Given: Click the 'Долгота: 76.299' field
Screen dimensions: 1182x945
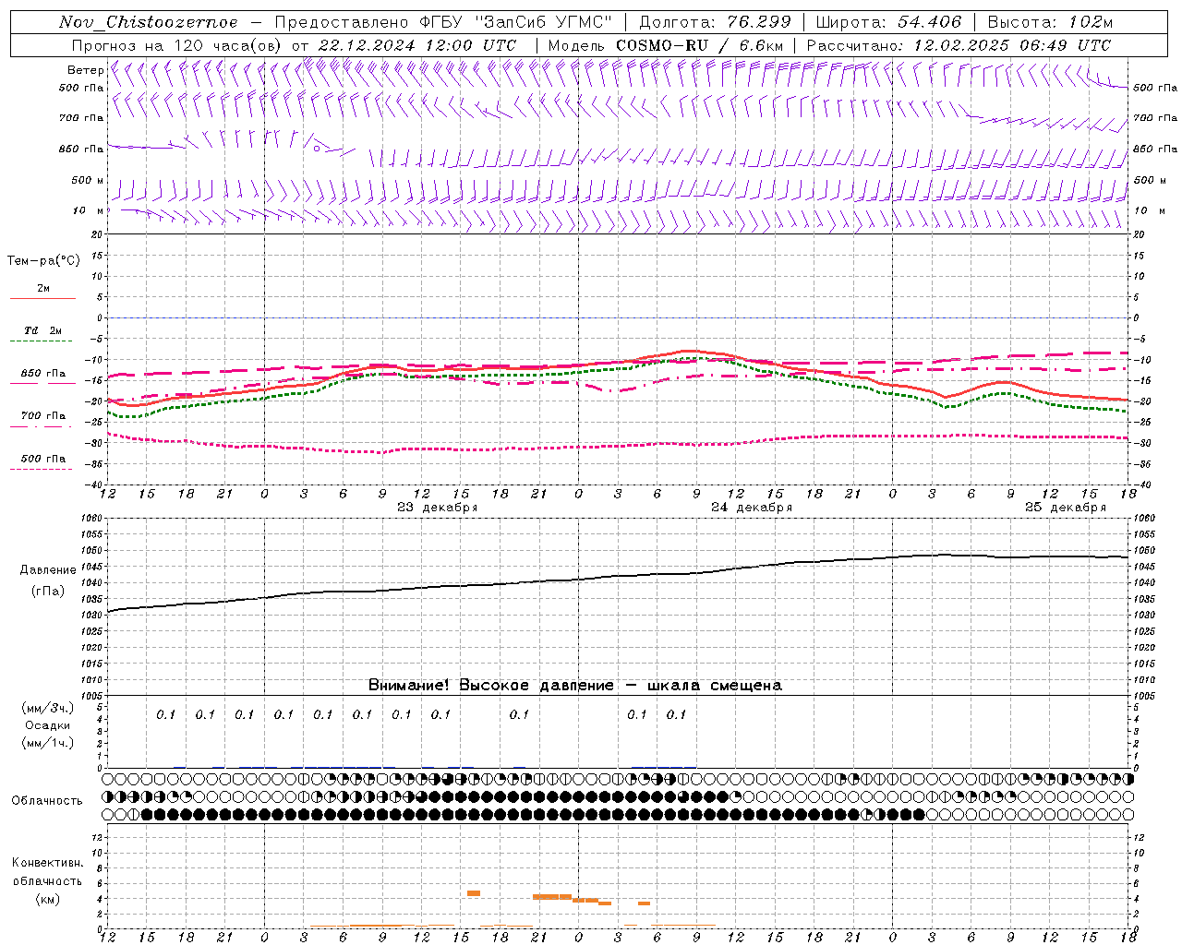Looking at the screenshot, I should coord(715,22).
